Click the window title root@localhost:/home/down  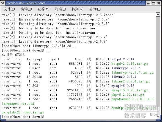coord(26,3)
